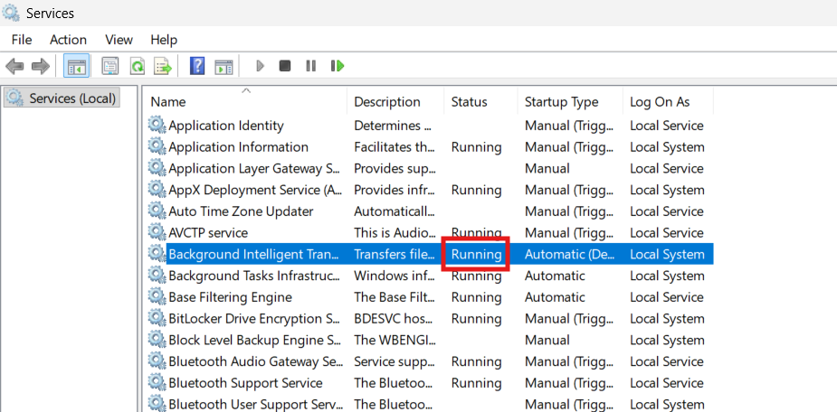Click the Back arrow toolbar icon

(14, 66)
